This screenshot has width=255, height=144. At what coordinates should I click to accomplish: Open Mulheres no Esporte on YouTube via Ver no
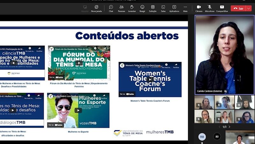click(x=55, y=125)
